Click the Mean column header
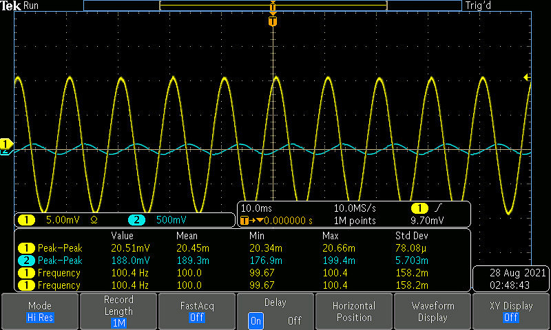 tap(187, 236)
